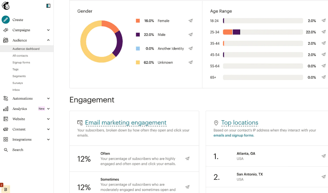Expand the Automations menu chevron
This screenshot has width=328, height=193.
[48, 99]
